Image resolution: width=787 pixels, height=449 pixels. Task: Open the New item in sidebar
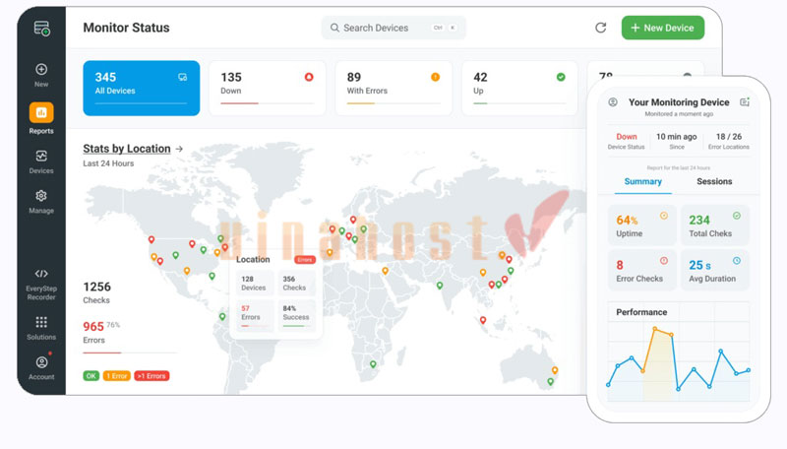41,75
